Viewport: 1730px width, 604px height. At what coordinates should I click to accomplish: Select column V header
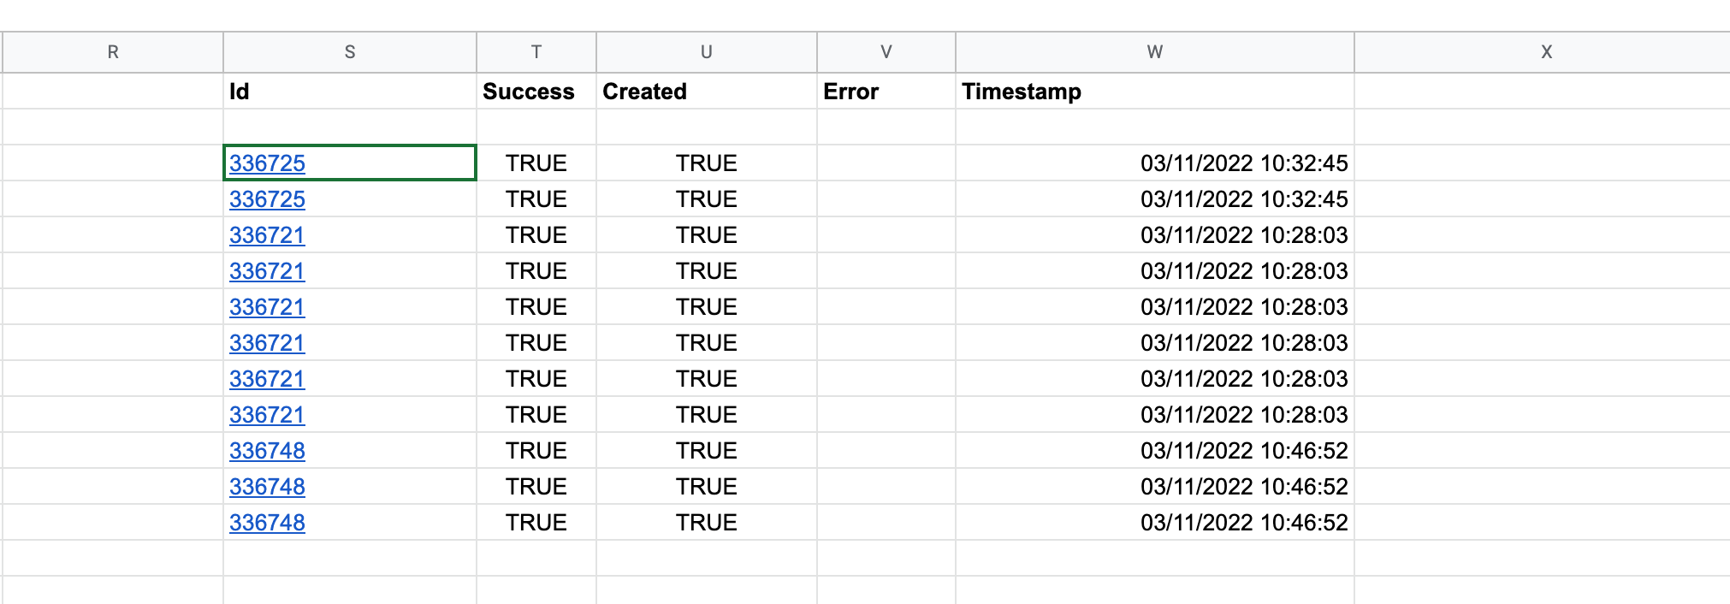click(x=886, y=52)
